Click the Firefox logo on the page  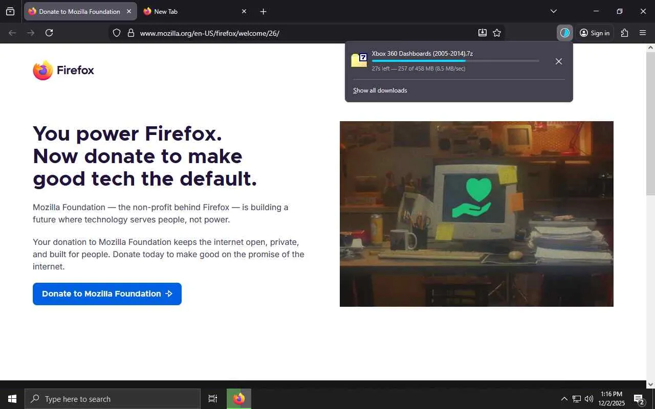[x=63, y=70]
